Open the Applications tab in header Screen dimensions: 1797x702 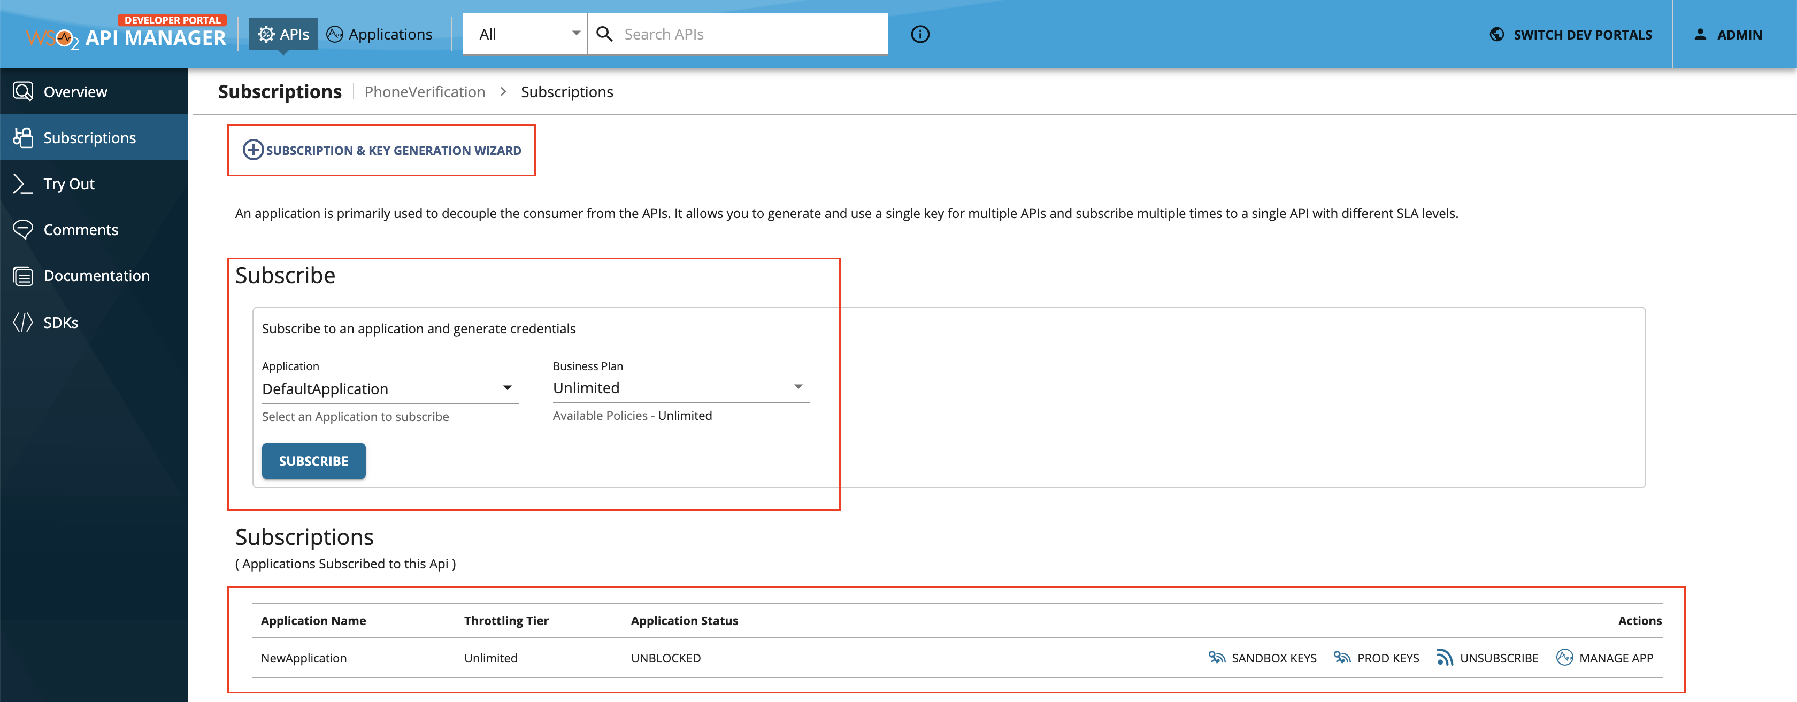[380, 34]
